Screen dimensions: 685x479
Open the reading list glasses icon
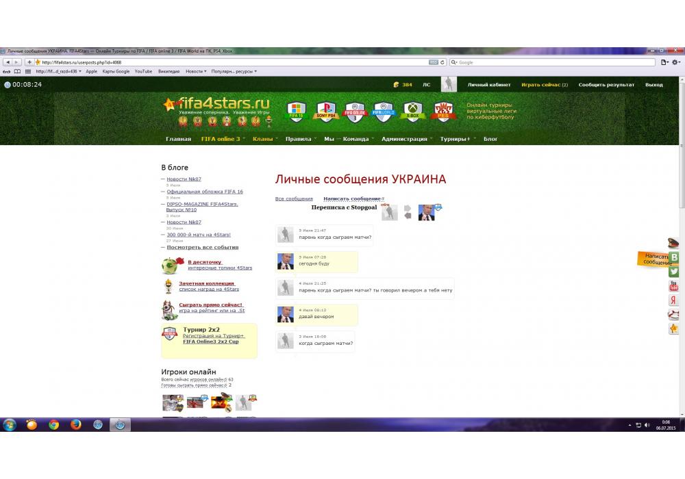click(7, 72)
